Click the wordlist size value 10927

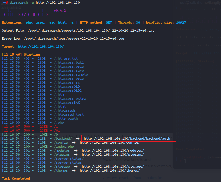(x=181, y=23)
